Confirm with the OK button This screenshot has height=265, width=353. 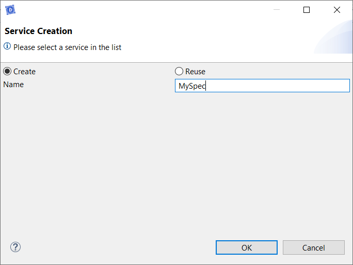[247, 247]
